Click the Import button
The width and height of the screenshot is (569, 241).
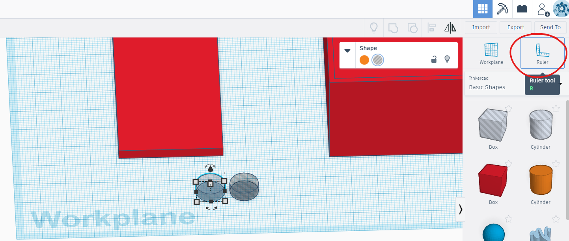click(x=481, y=27)
